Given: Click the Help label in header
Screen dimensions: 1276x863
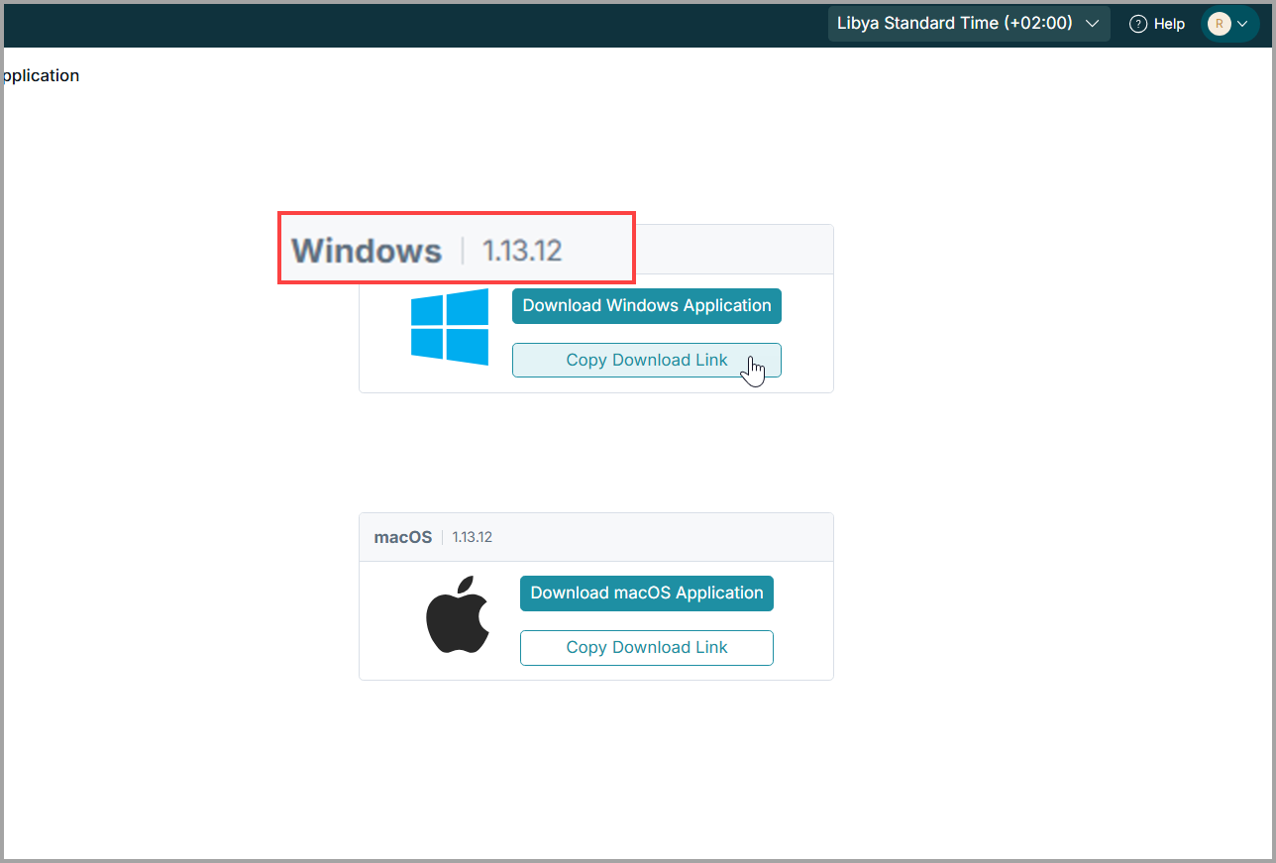Looking at the screenshot, I should [1169, 24].
